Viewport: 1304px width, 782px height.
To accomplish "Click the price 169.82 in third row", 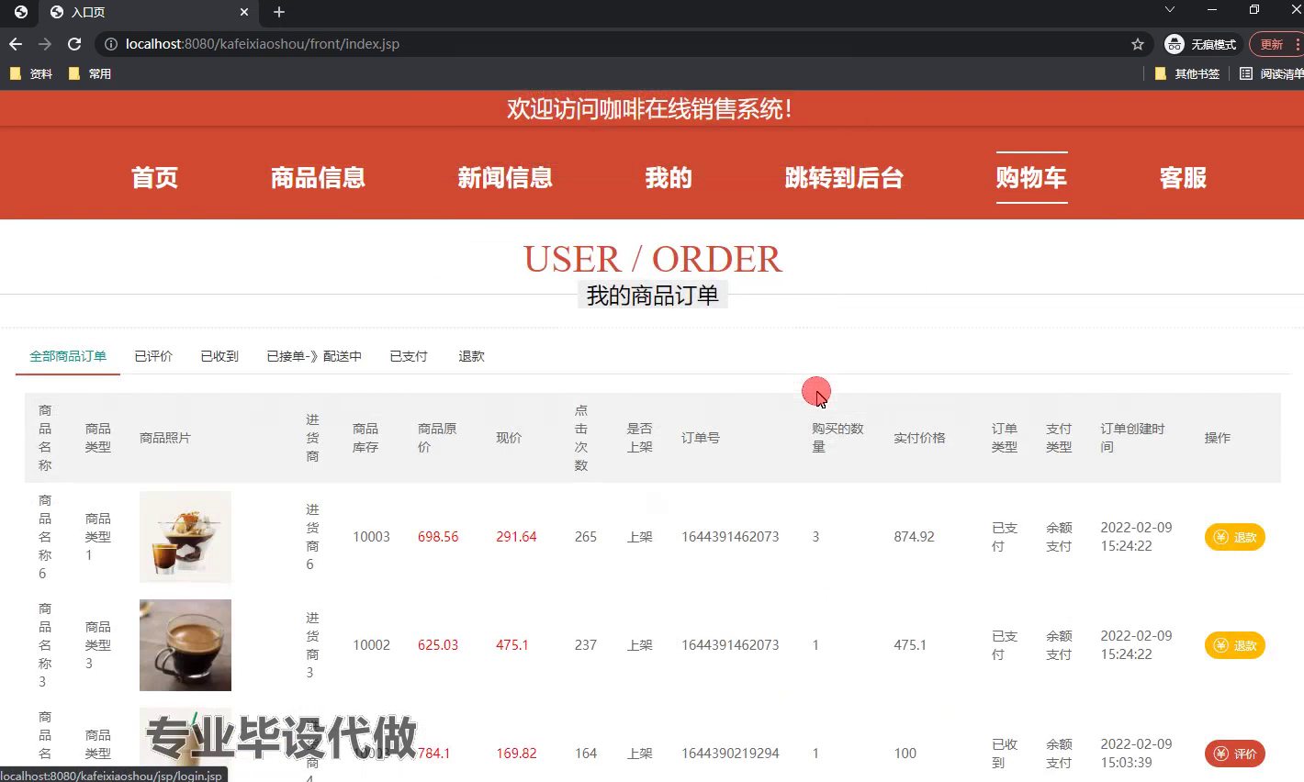I will (516, 754).
